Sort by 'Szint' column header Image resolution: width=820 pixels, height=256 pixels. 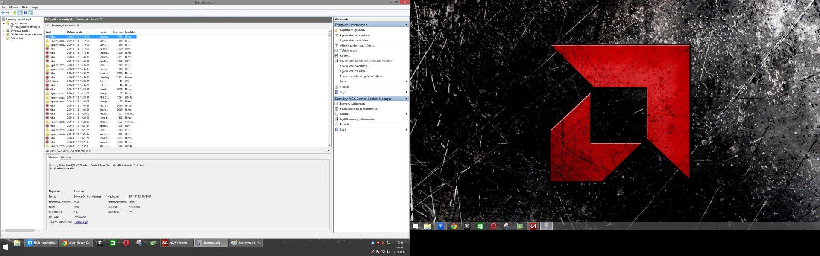click(56, 32)
